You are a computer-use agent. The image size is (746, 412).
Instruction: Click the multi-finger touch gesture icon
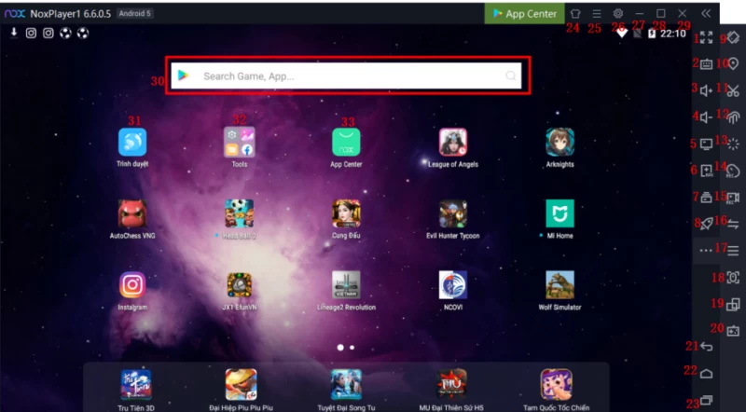pyautogui.click(x=733, y=117)
